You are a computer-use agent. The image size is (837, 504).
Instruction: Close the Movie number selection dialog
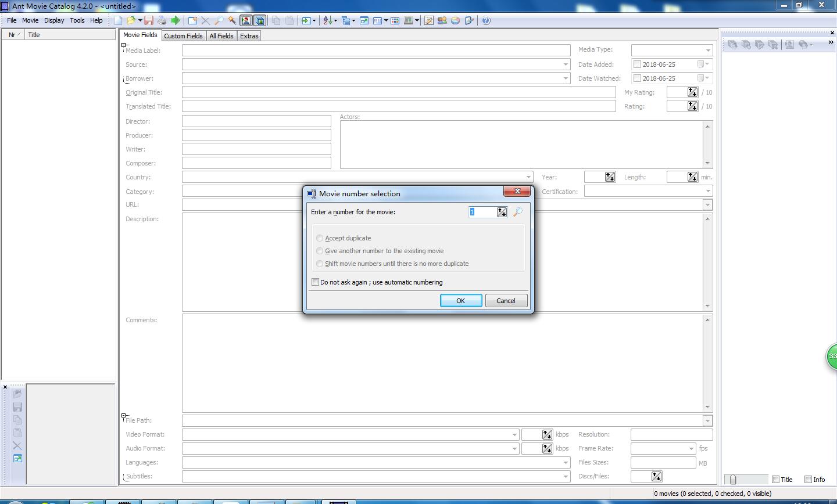coord(517,192)
